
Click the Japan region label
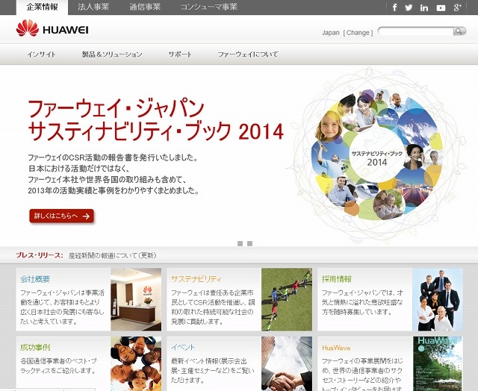pos(331,33)
